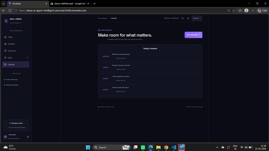This screenshot has width=269, height=151.
Task: Select the Calendar item in sidebar
Action: pos(16,64)
